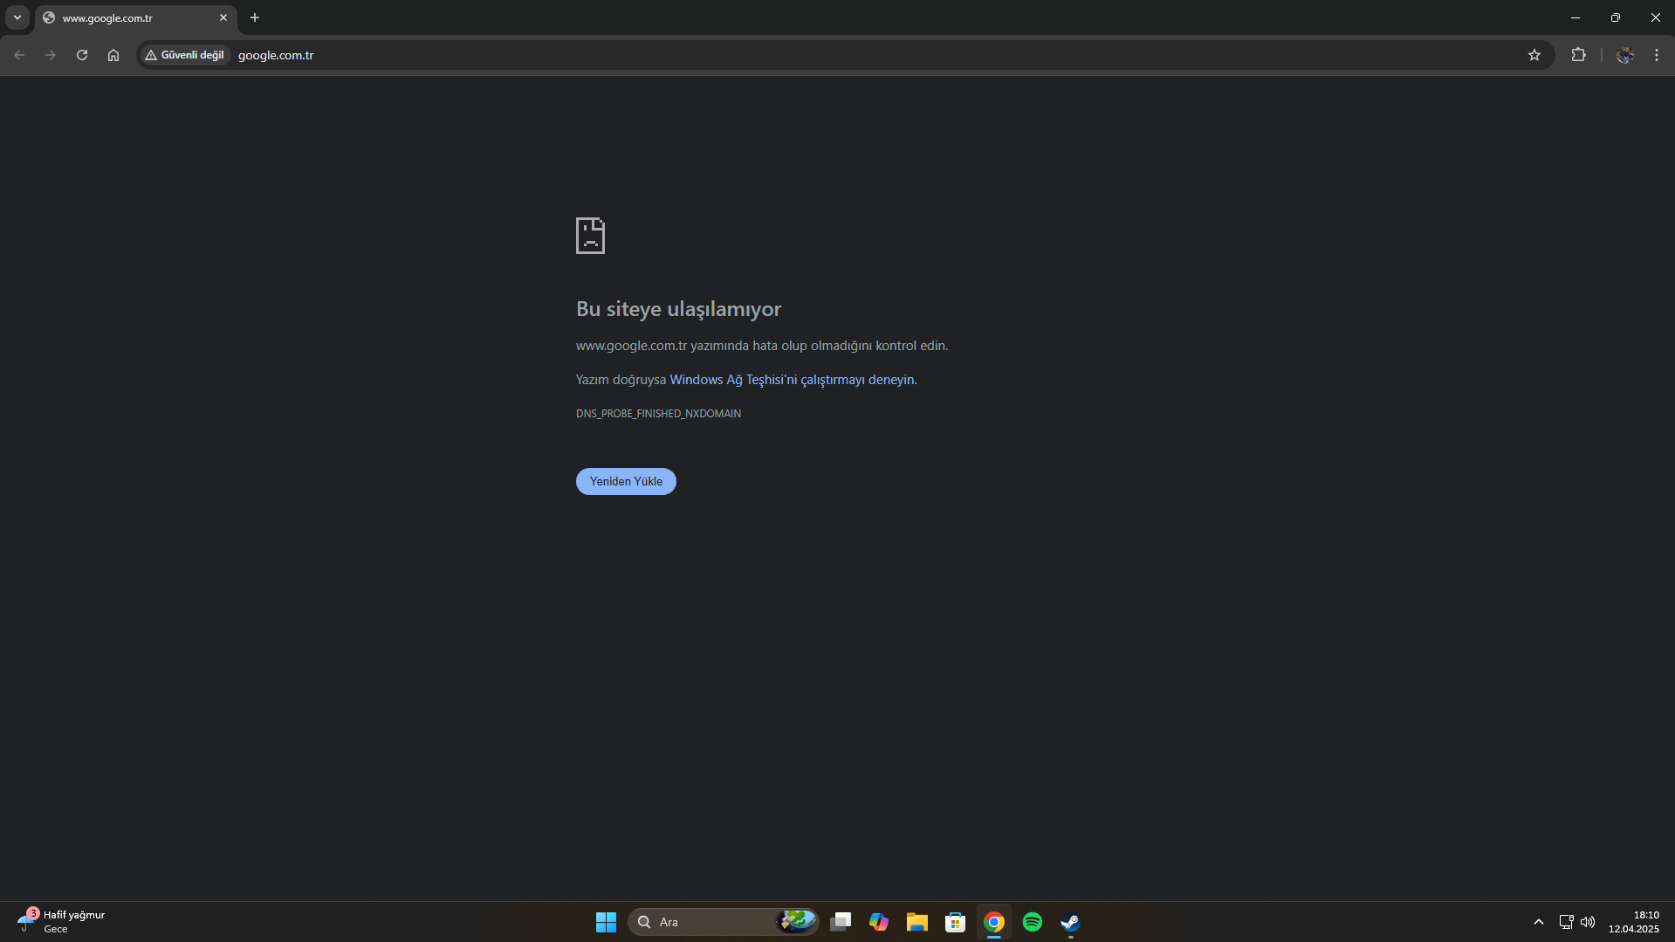Open the 'Hafif yağmur' weather widget
The width and height of the screenshot is (1675, 942).
(61, 922)
